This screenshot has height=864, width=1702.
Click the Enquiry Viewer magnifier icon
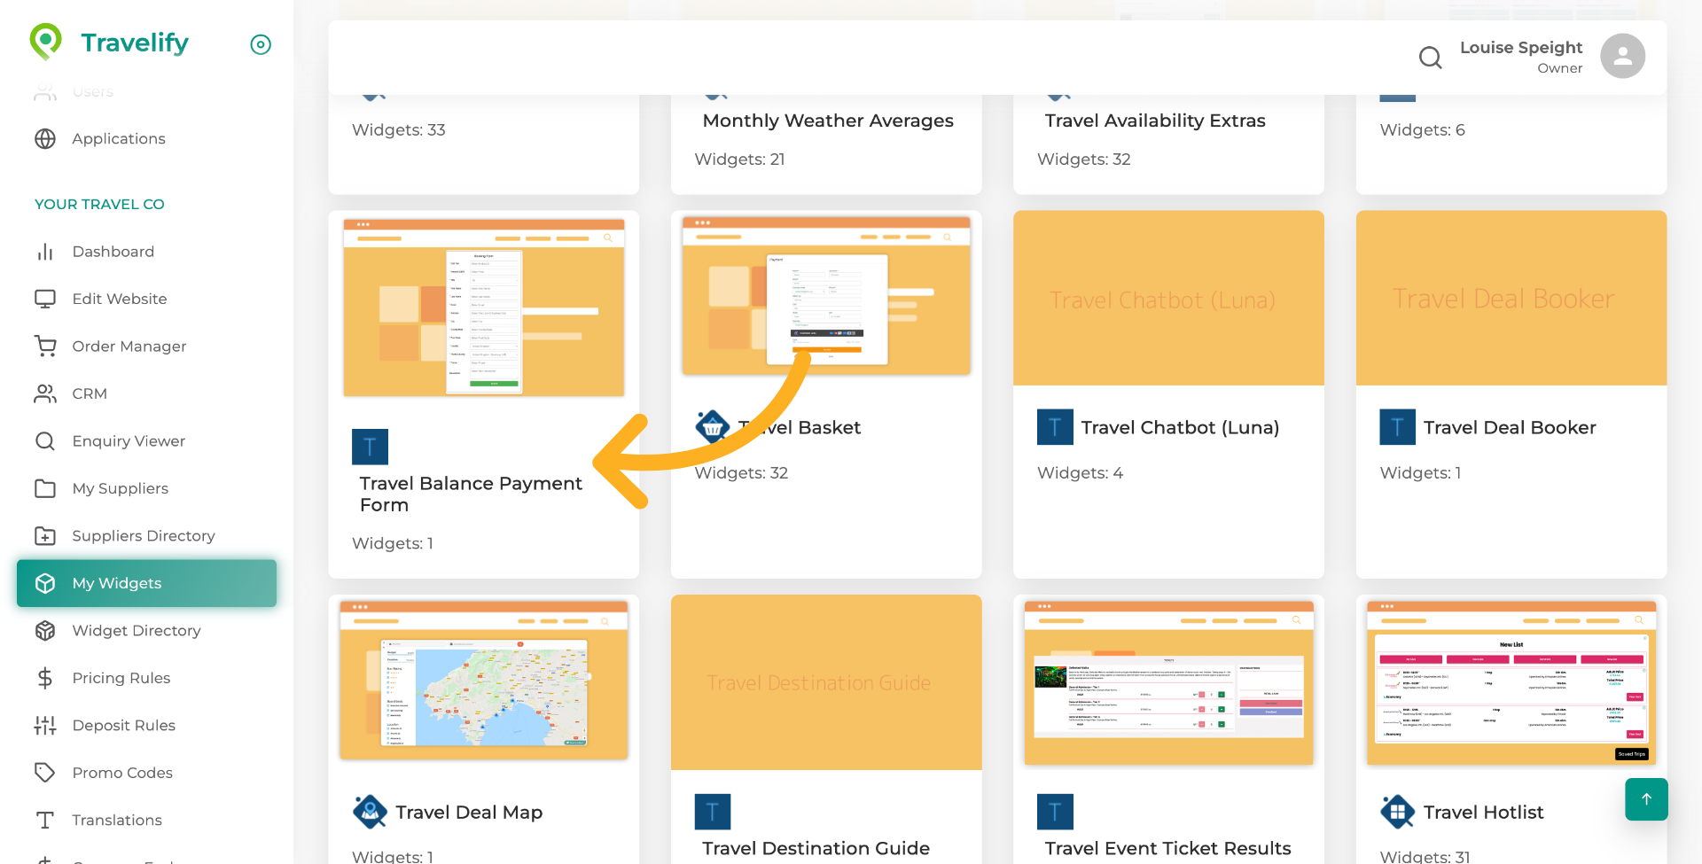45,440
